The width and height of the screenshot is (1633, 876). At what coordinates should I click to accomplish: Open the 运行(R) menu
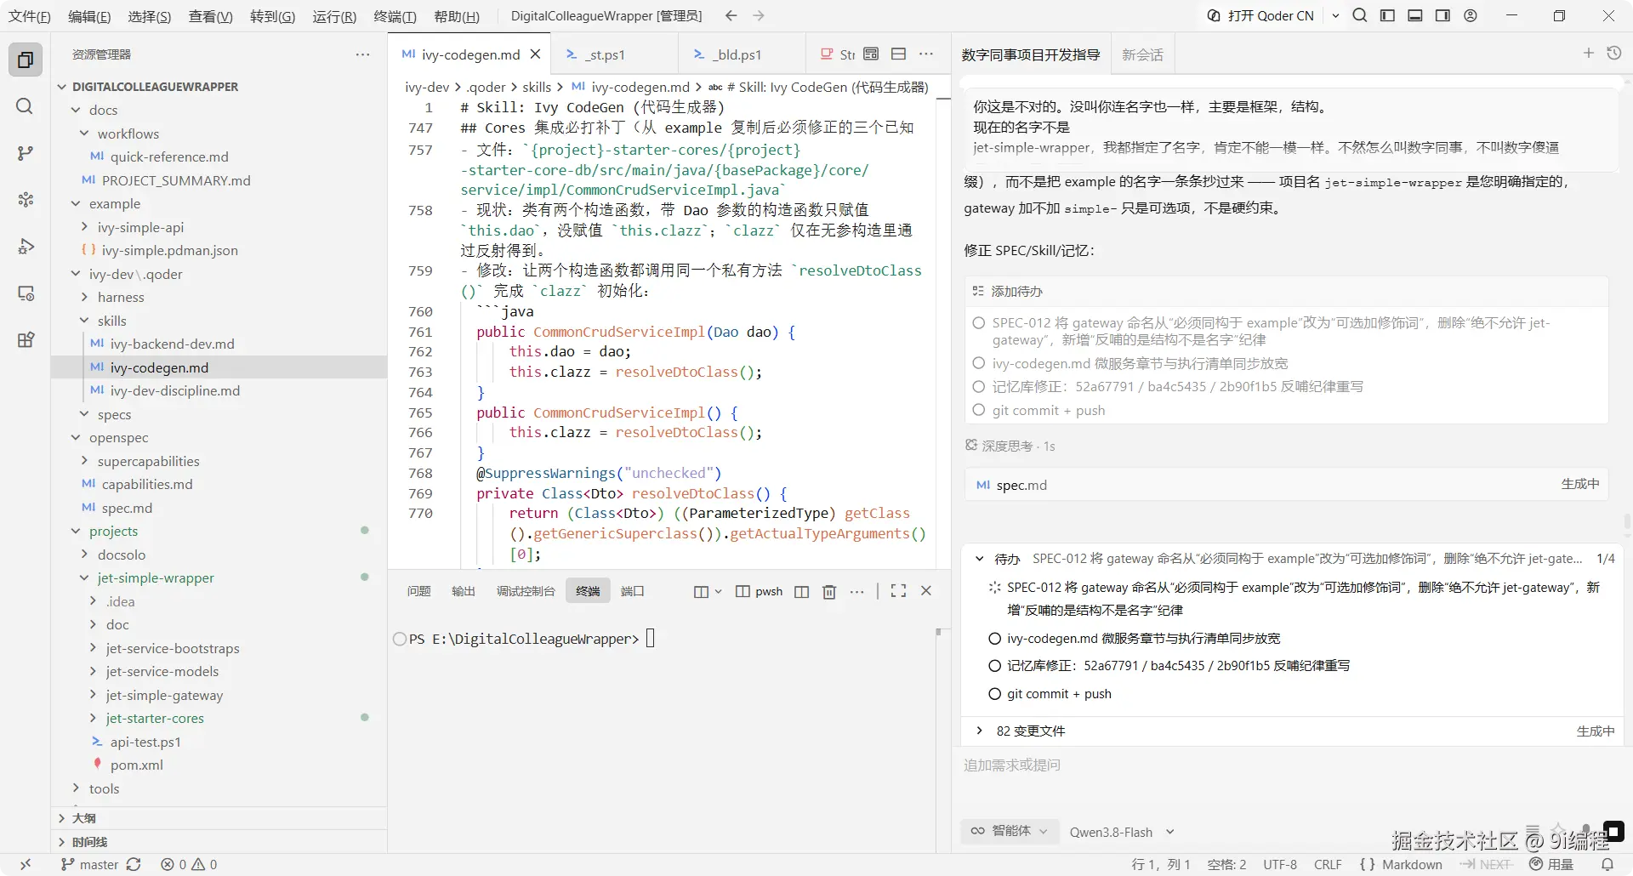[x=334, y=16]
